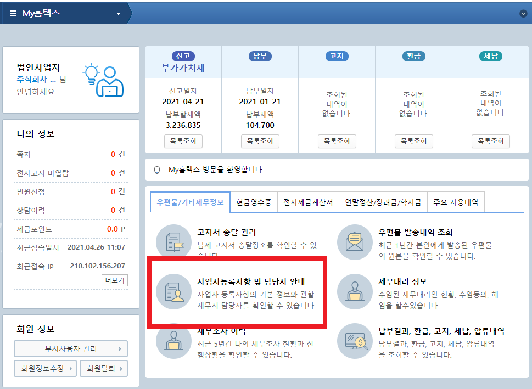
Task: Open 목록조회 under 신고 column
Action: (x=183, y=141)
